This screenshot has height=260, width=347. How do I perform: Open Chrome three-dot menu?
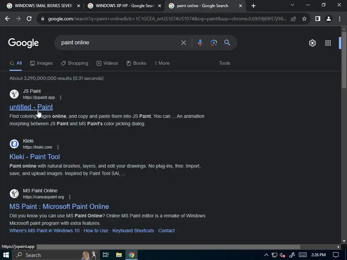(340, 19)
